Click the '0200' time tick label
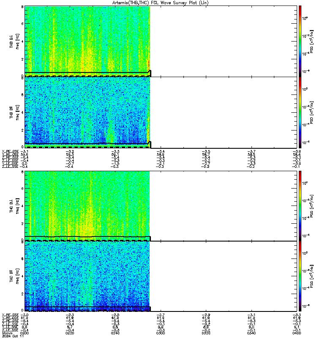Viewport: 317px width, 339px height. point(25,333)
